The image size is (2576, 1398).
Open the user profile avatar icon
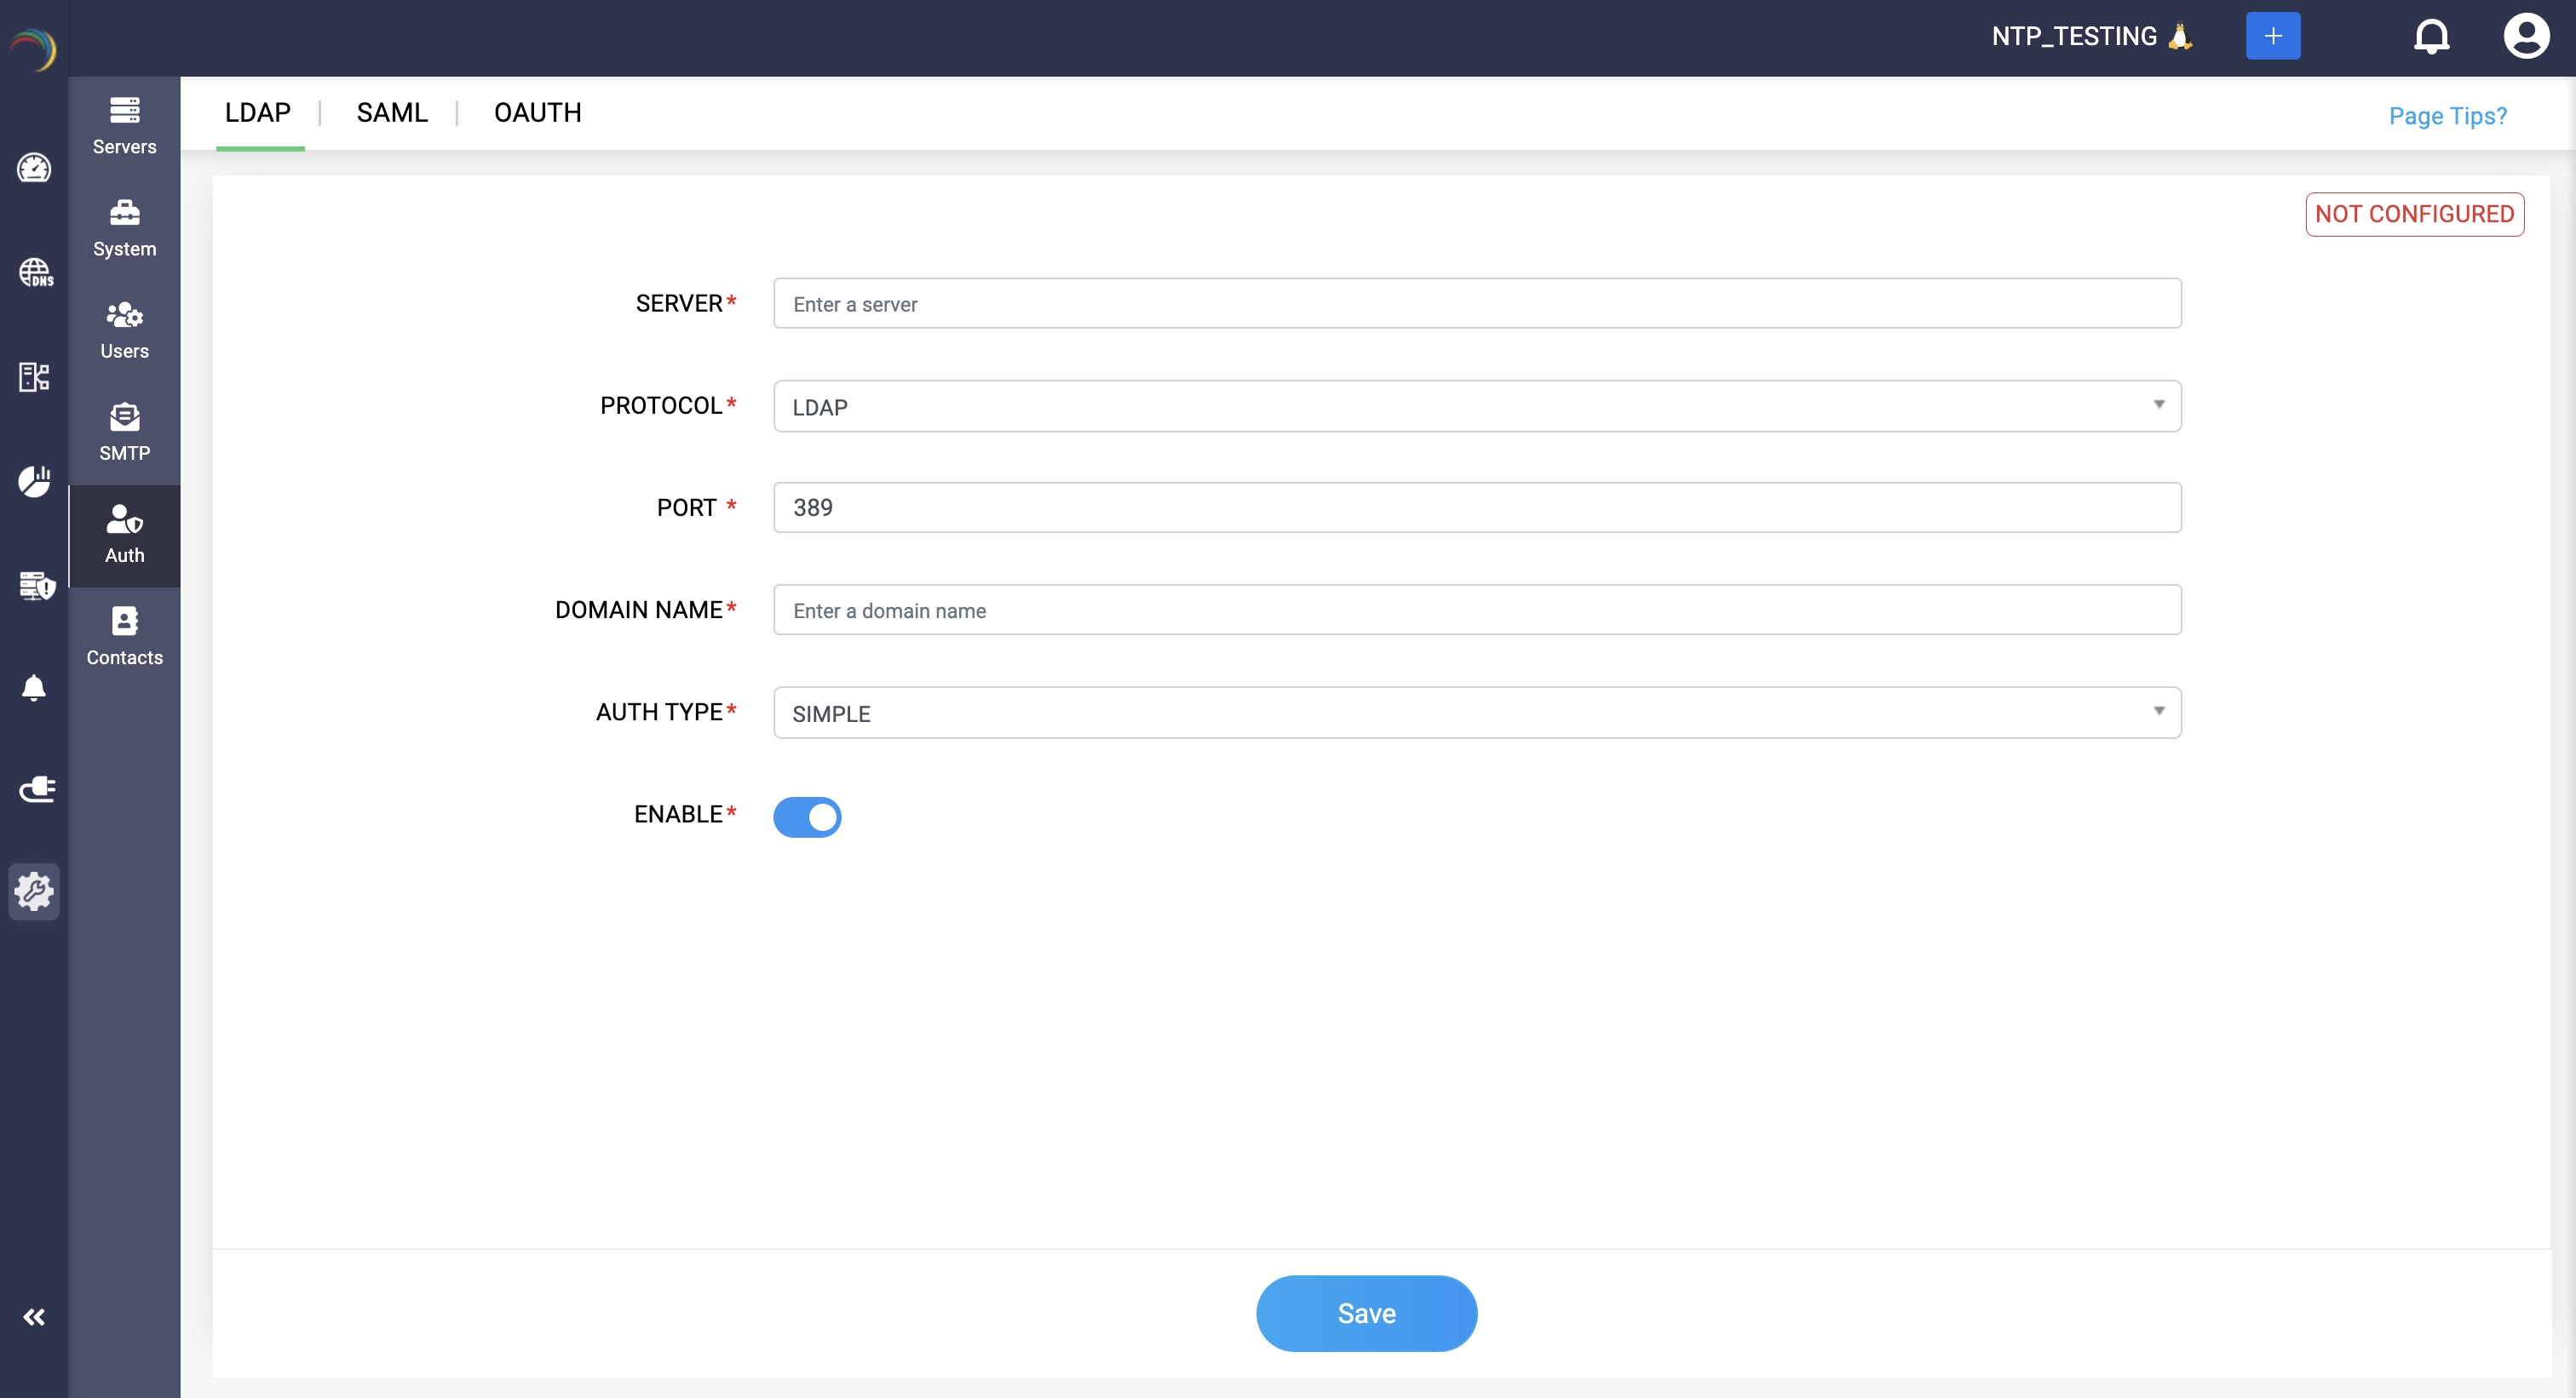[2526, 37]
